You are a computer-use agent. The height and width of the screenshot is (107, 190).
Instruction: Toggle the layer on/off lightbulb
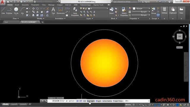[81, 9]
